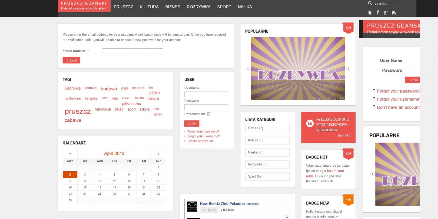This screenshot has width=438, height=219.
Task: Open the NAUKA menu item
Action: 245,7
